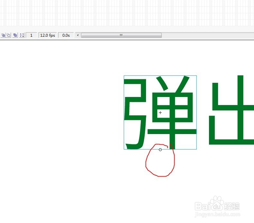Click the timeline horizontal scrollbar thumb
The image size is (254, 223).
(121, 35)
